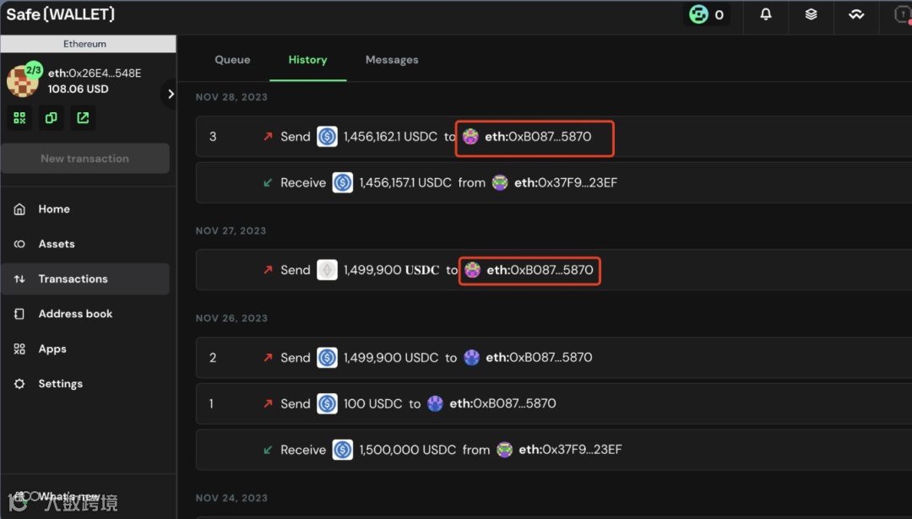Select Transactions in the sidebar
912x519 pixels.
pyautogui.click(x=85, y=279)
